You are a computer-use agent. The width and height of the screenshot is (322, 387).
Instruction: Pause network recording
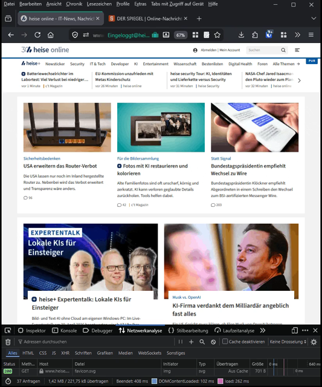[181, 342]
